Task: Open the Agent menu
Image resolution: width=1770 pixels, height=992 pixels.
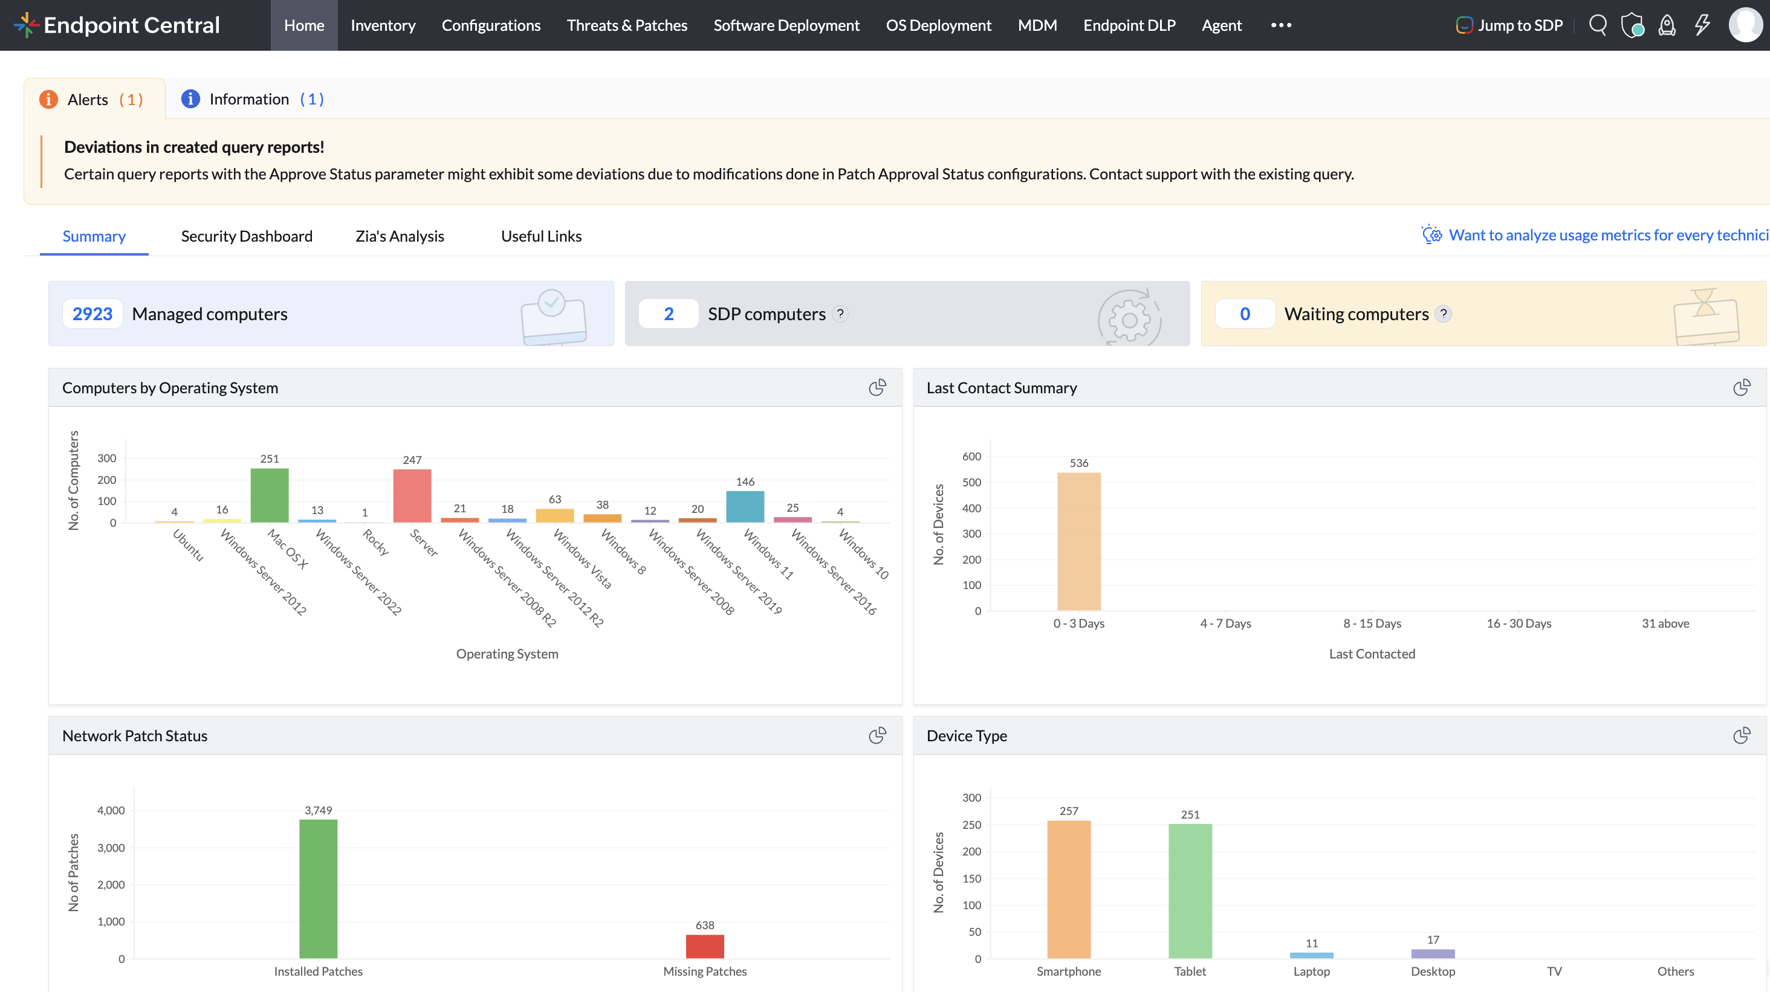Action: (x=1222, y=25)
